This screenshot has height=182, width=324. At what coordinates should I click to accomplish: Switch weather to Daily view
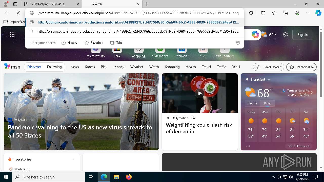(x=267, y=103)
